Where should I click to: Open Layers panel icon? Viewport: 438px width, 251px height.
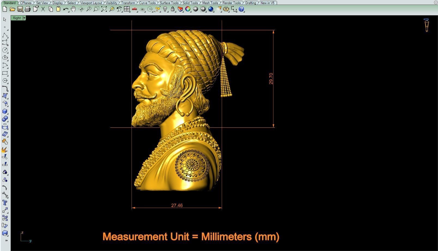tap(180, 9)
